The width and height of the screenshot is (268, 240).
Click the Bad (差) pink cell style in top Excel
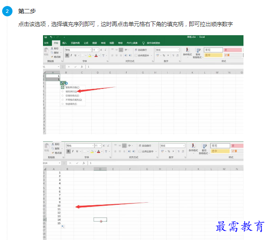pos(233,50)
